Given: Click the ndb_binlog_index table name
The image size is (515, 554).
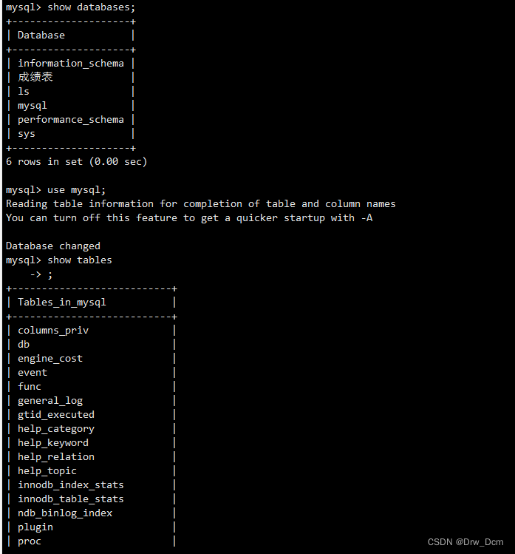Looking at the screenshot, I should 65,513.
